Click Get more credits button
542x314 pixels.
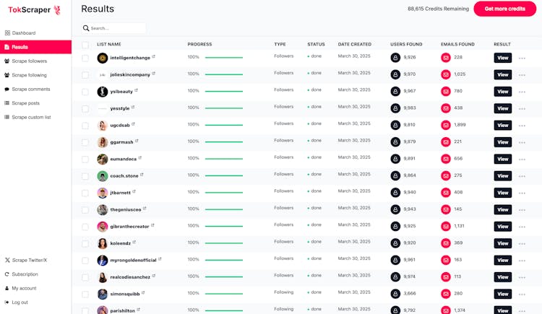(504, 9)
